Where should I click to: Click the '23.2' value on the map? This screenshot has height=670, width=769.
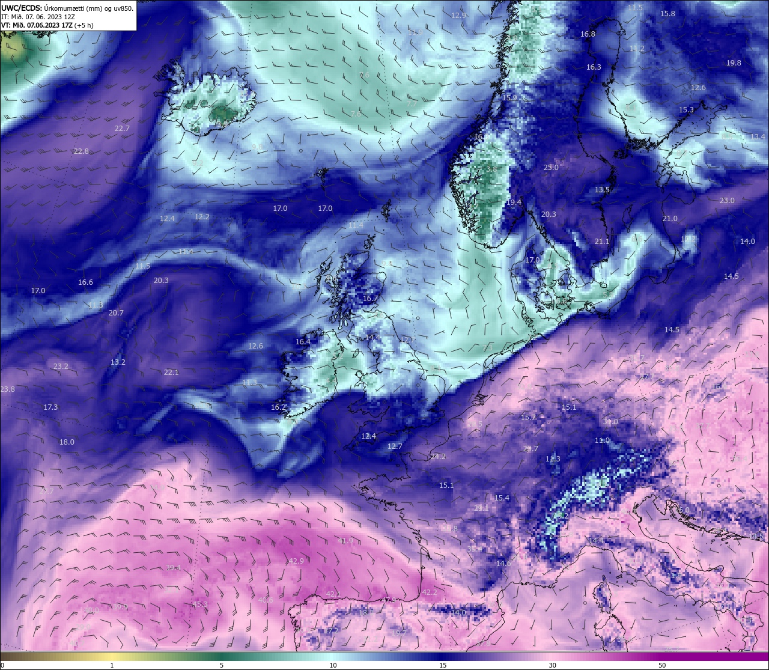[x=61, y=367]
